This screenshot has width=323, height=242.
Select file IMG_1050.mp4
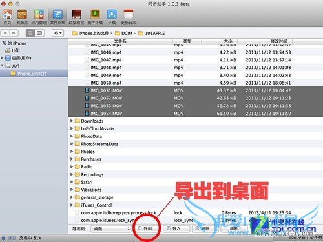pos(196,83)
